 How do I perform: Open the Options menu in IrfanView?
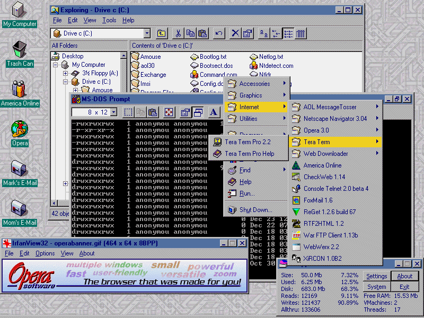coord(45,253)
